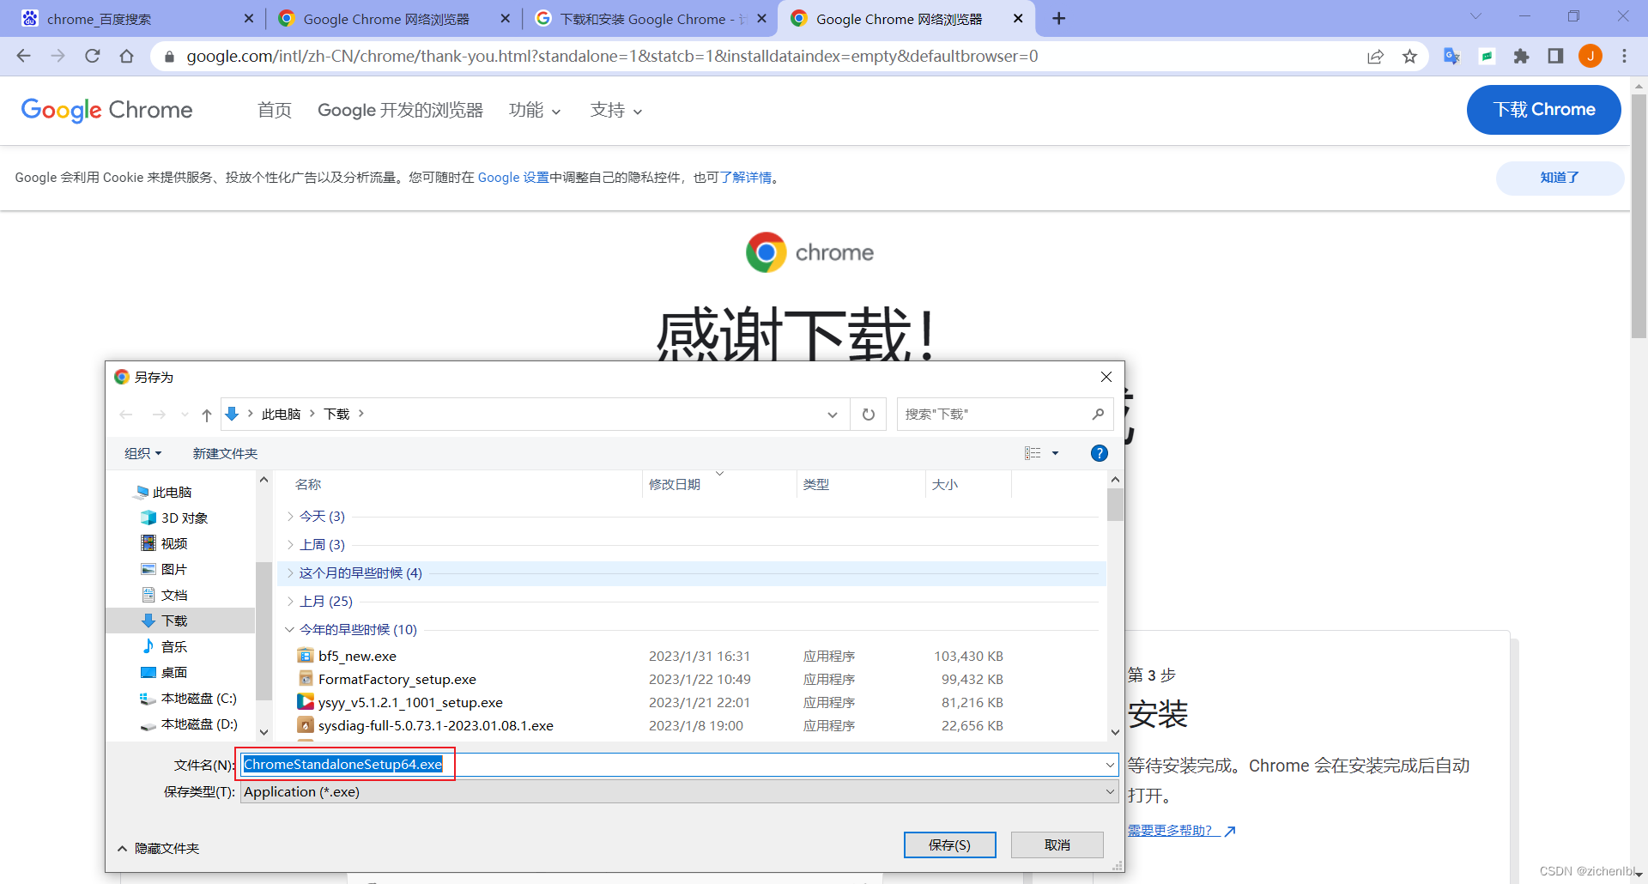Open the Save As help icon
Image resolution: width=1648 pixels, height=884 pixels.
pyautogui.click(x=1099, y=453)
